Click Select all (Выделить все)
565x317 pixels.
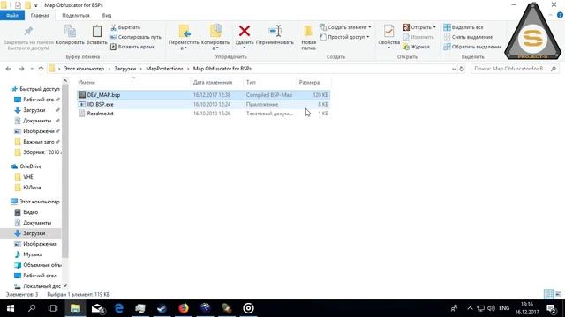pyautogui.click(x=463, y=27)
